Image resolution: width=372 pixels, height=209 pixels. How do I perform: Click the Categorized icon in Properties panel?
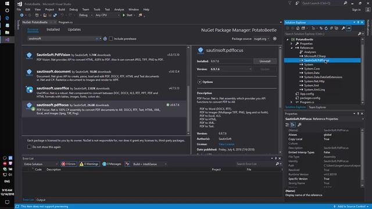287,125
